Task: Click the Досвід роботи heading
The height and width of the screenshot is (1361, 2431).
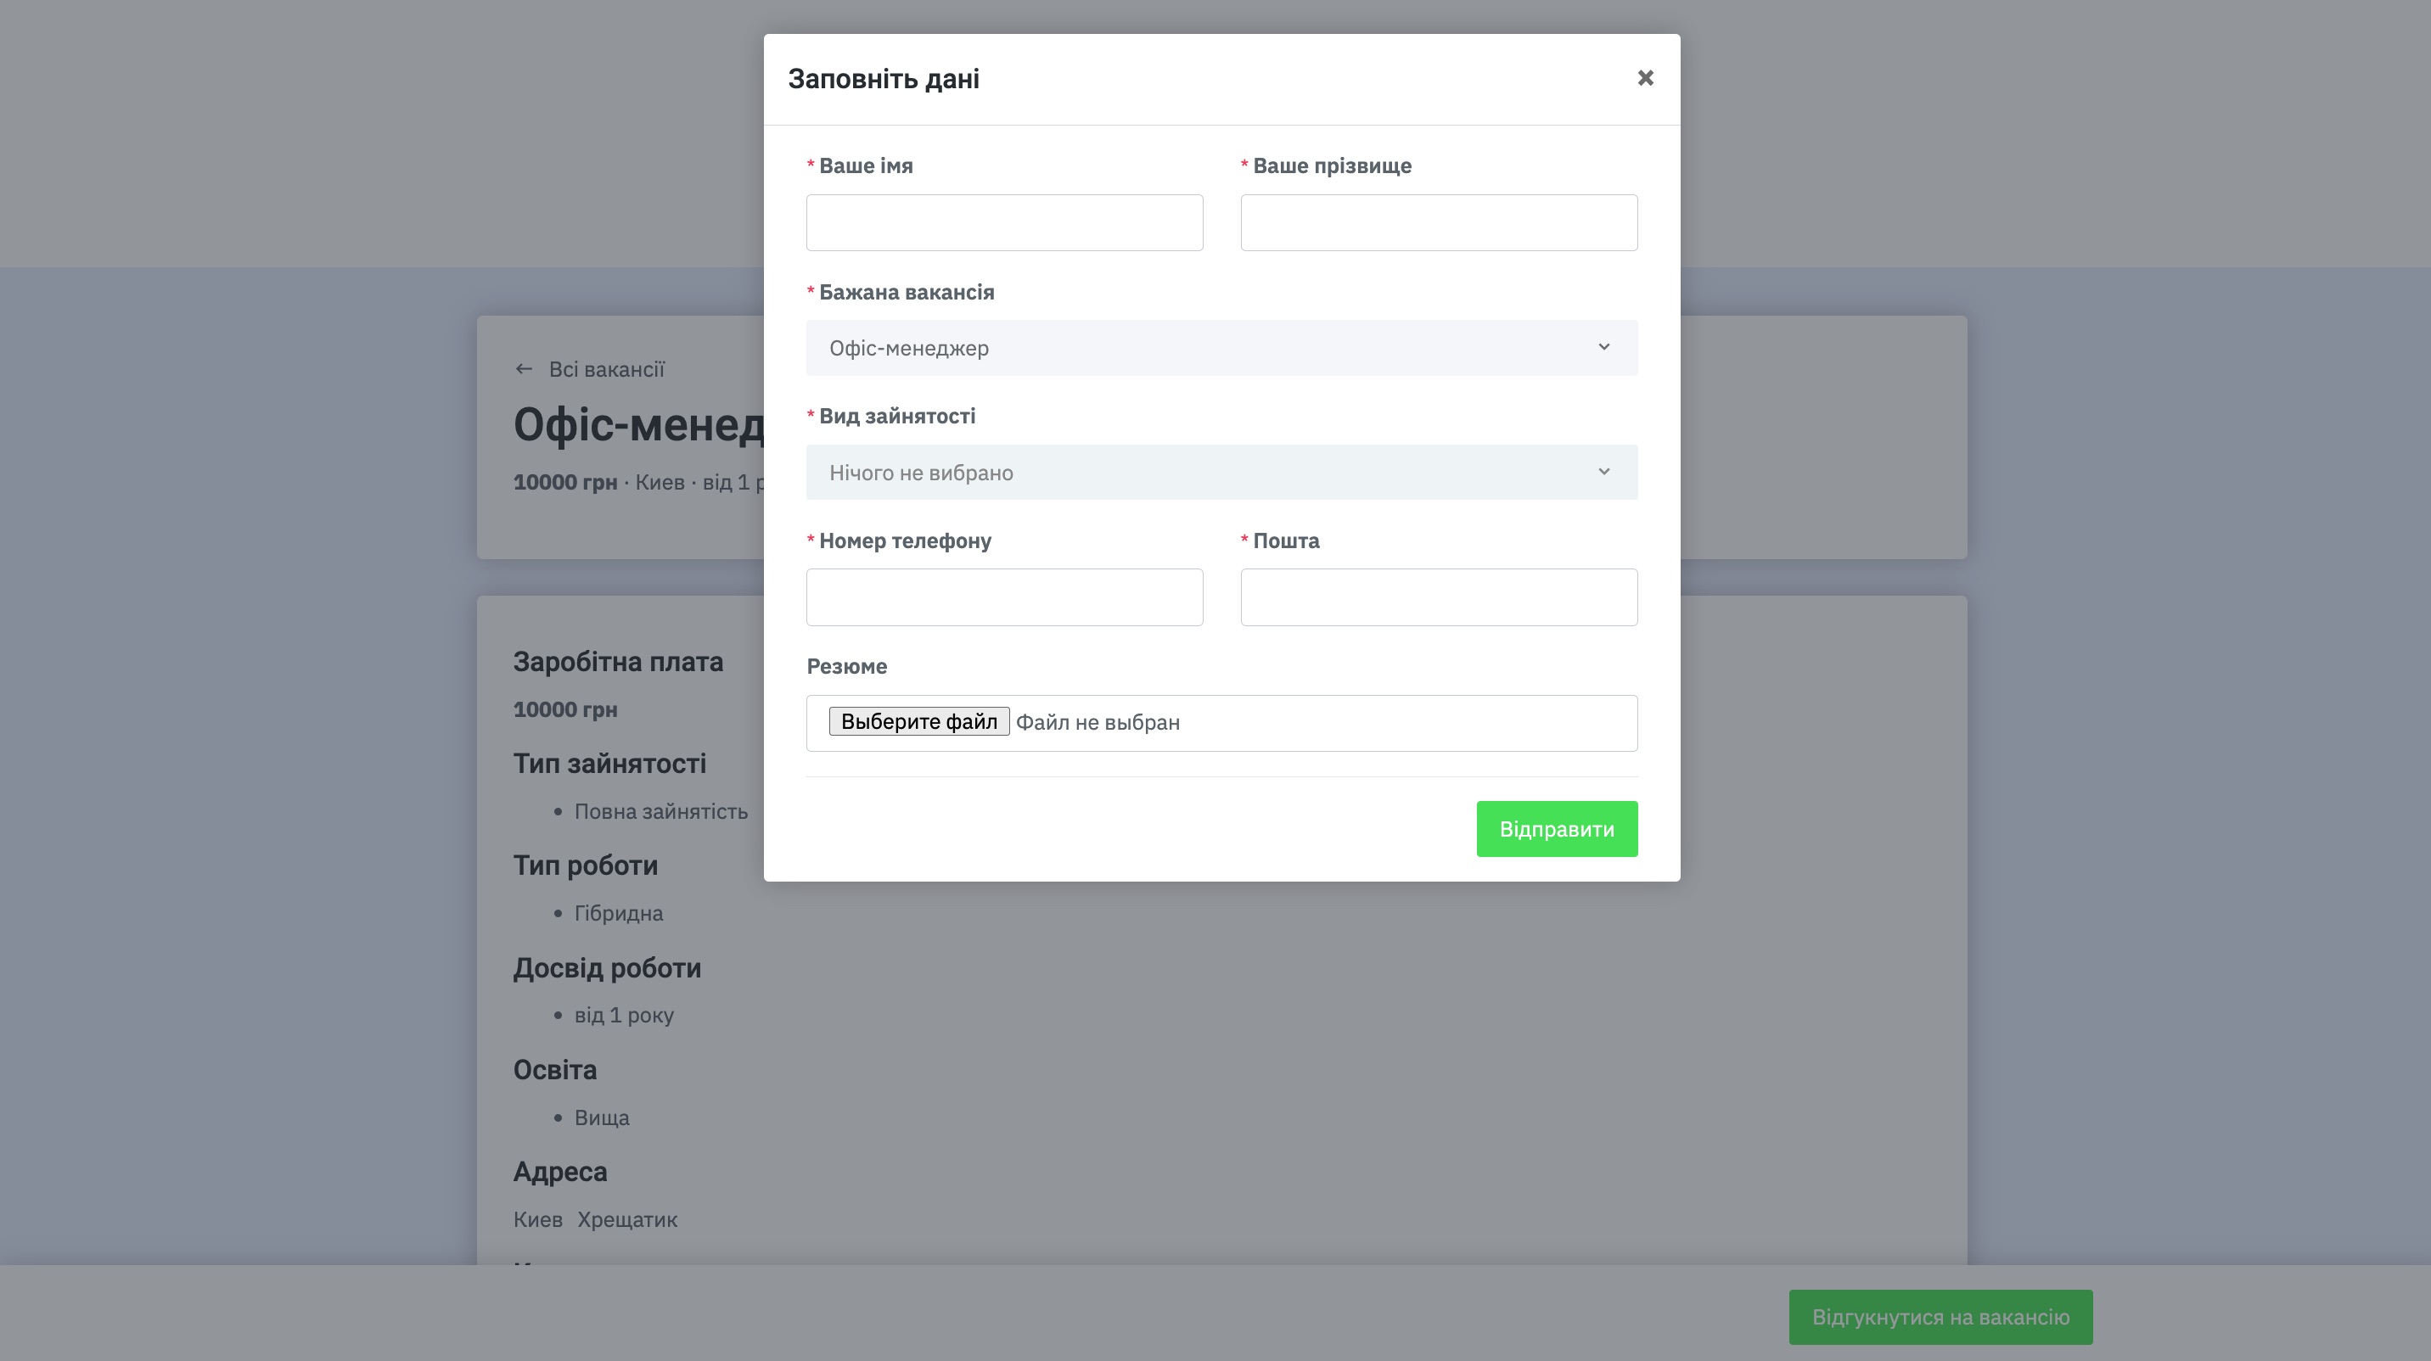Action: pyautogui.click(x=607, y=969)
